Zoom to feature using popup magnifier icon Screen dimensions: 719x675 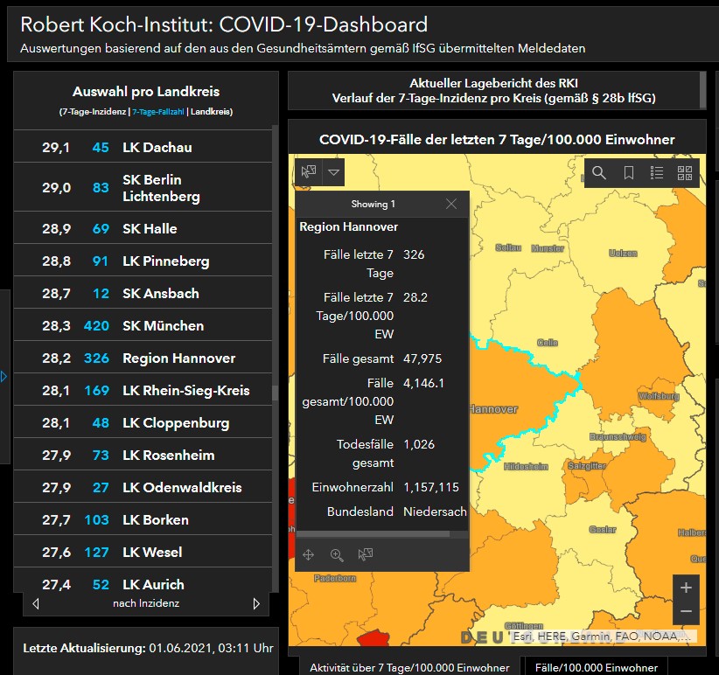[337, 555]
